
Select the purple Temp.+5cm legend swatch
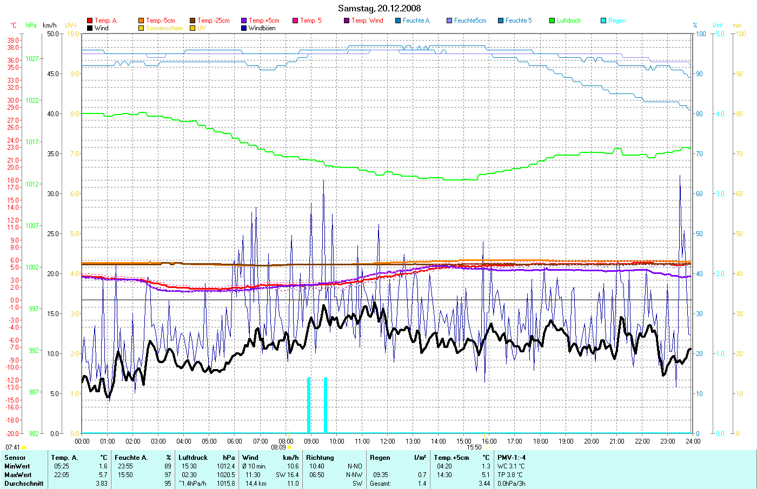click(x=244, y=21)
